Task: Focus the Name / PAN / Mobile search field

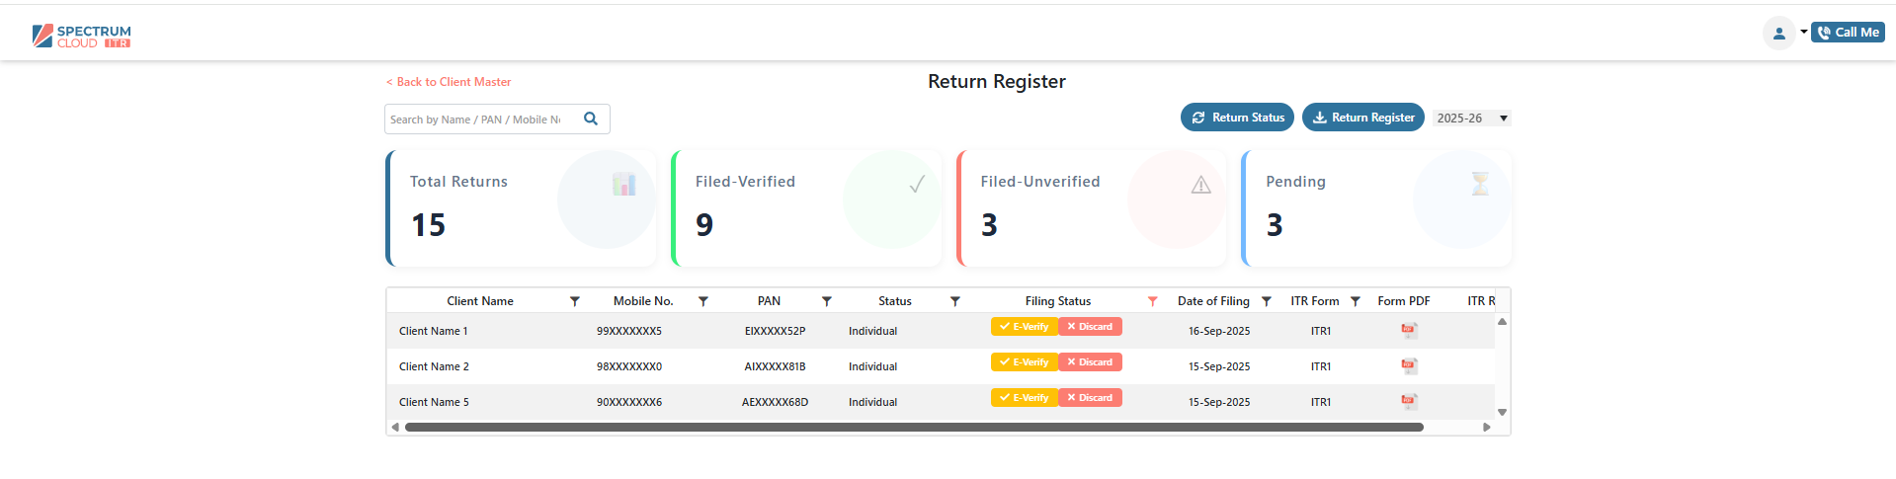Action: [476, 120]
